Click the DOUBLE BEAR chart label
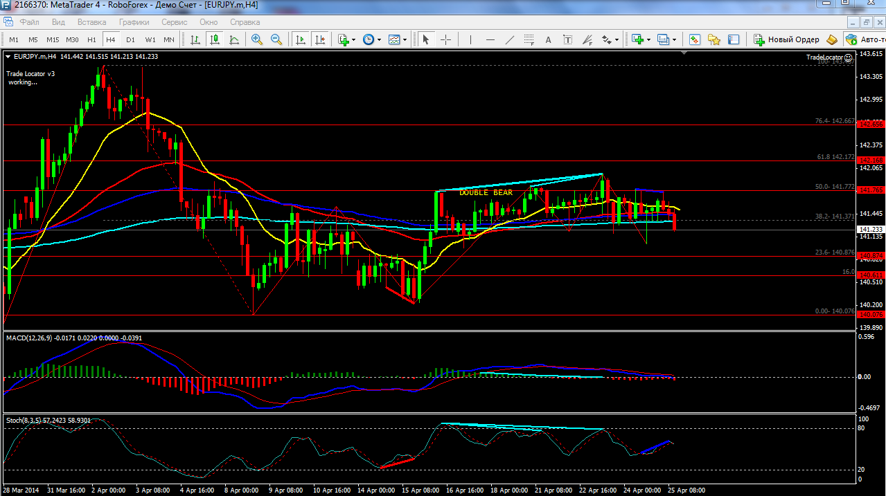The image size is (886, 496). [486, 192]
